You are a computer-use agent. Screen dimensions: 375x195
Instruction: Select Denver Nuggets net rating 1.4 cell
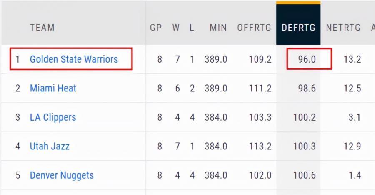coord(355,175)
